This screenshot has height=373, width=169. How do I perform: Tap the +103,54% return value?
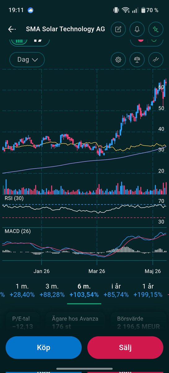pyautogui.click(x=84, y=295)
